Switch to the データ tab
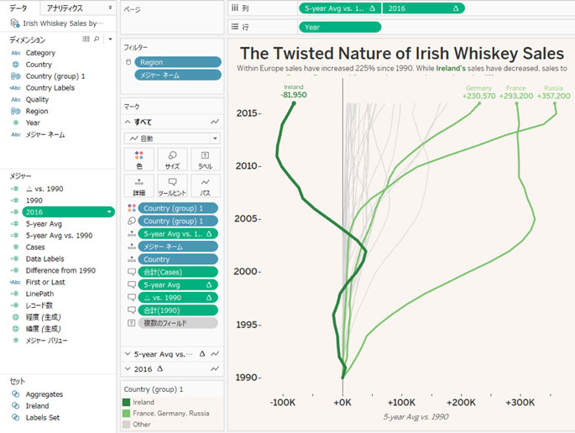The height and width of the screenshot is (433, 575). (19, 7)
